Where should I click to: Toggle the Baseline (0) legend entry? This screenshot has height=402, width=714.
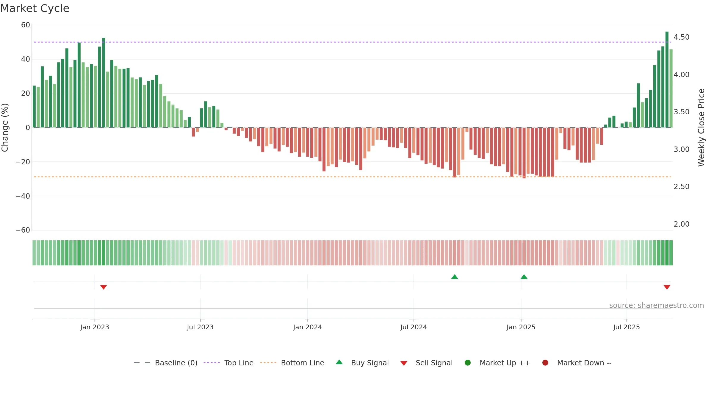click(x=166, y=363)
